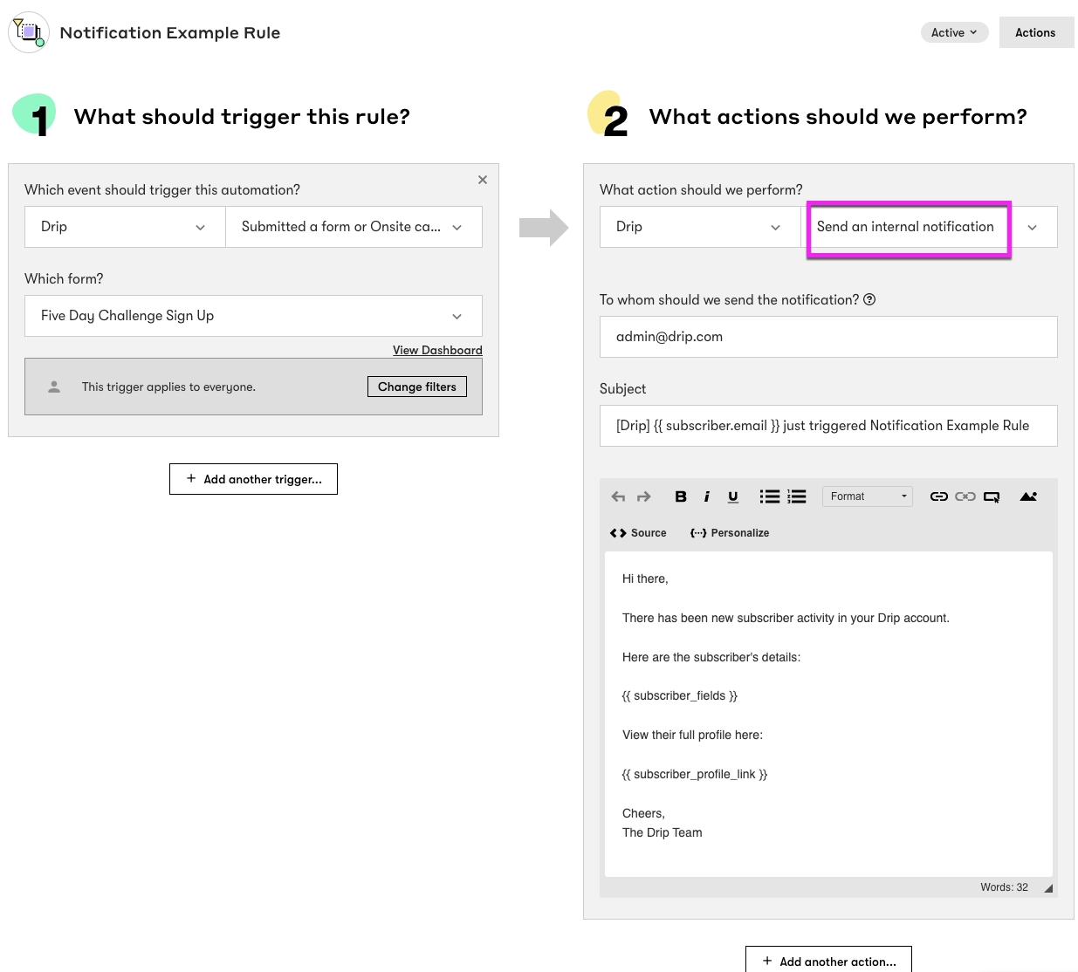Open the action provider Drip dropdown

[x=700, y=227]
